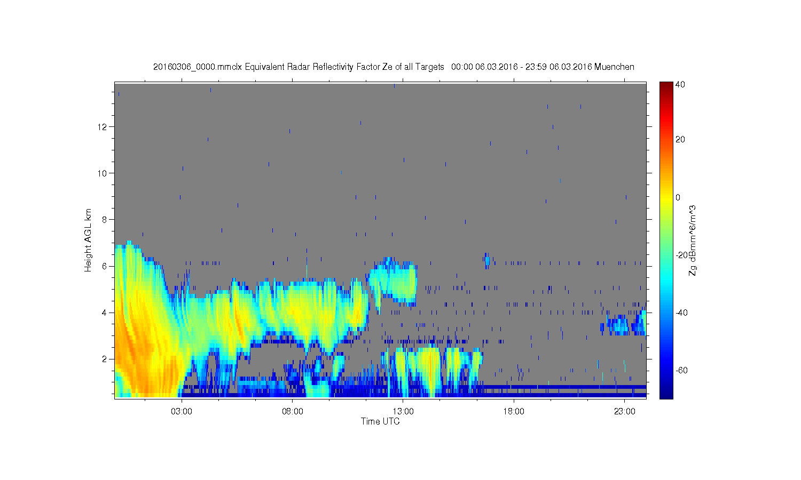Screen dimensions: 801x480
Task: Click the height tick label '2'
Action: point(106,359)
